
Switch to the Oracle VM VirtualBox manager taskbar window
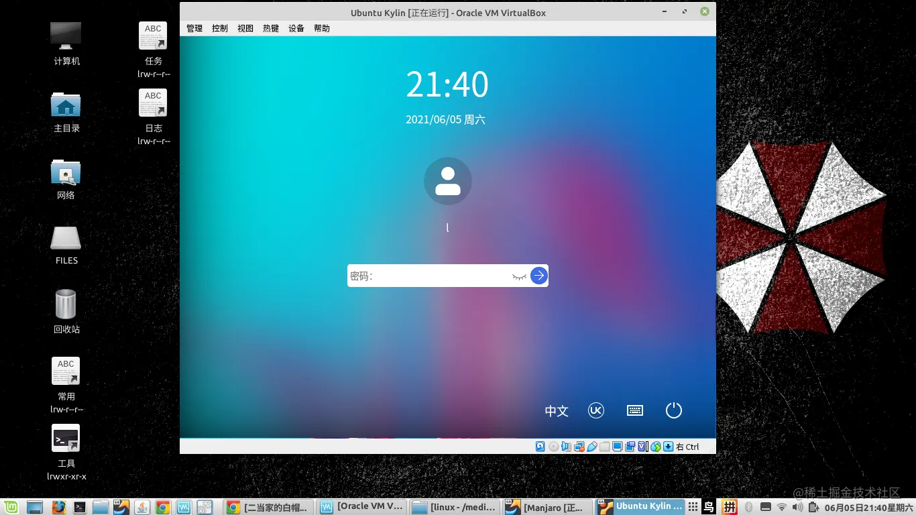(x=361, y=507)
